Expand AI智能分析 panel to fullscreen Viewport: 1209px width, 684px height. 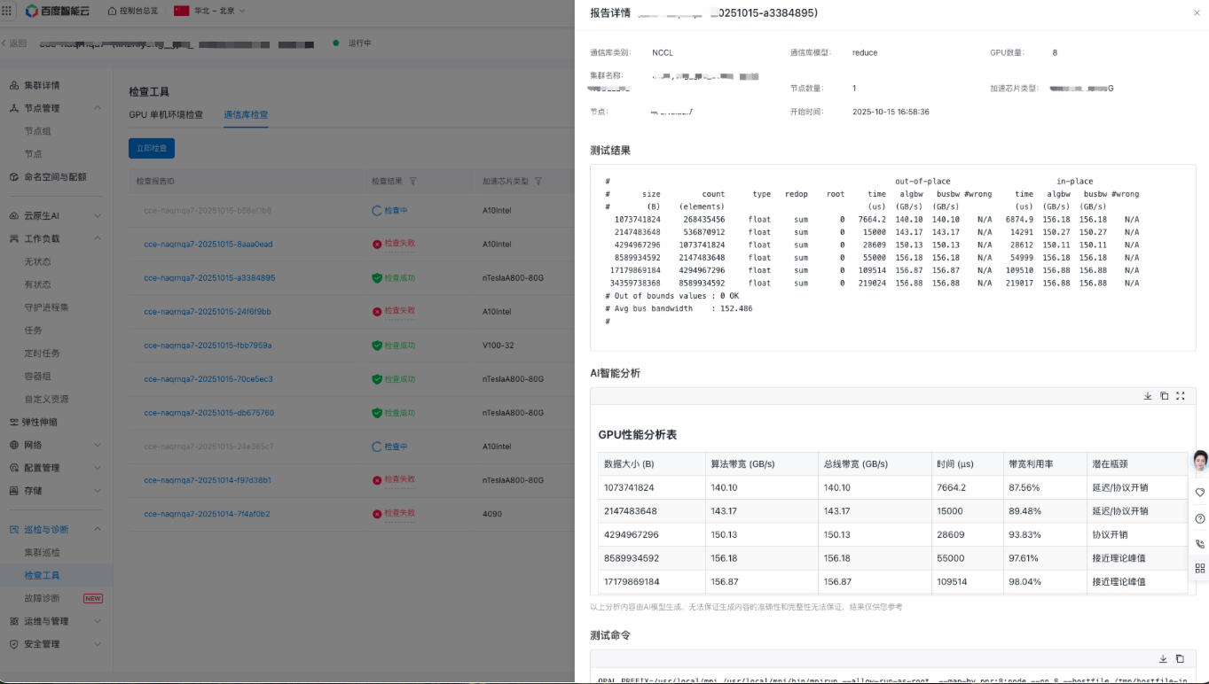tap(1180, 396)
